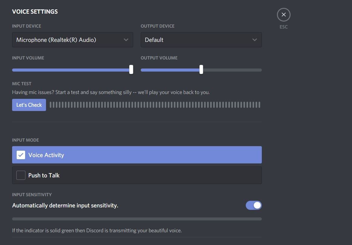
Task: Expand the Microphone (Realtek(R) Audio) selector
Action: point(126,40)
